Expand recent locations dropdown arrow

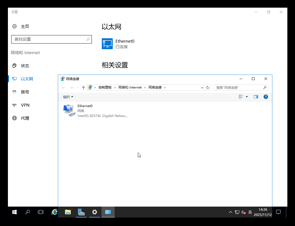78,87
